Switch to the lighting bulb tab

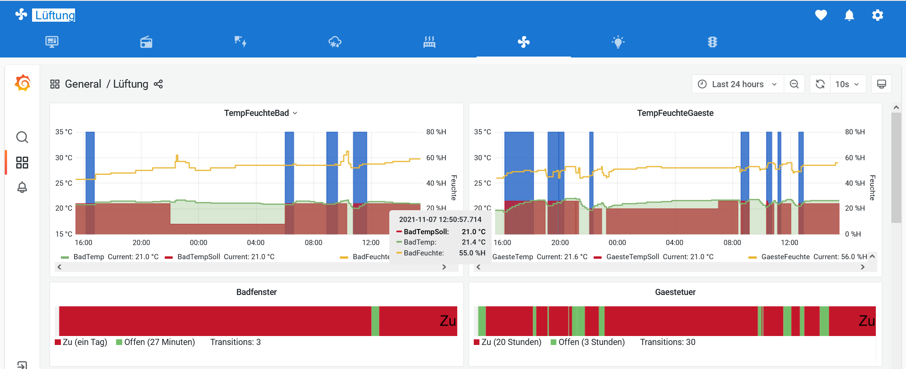[x=618, y=42]
